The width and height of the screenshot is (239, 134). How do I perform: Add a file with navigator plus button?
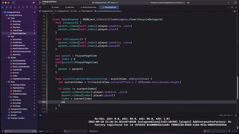(3, 131)
